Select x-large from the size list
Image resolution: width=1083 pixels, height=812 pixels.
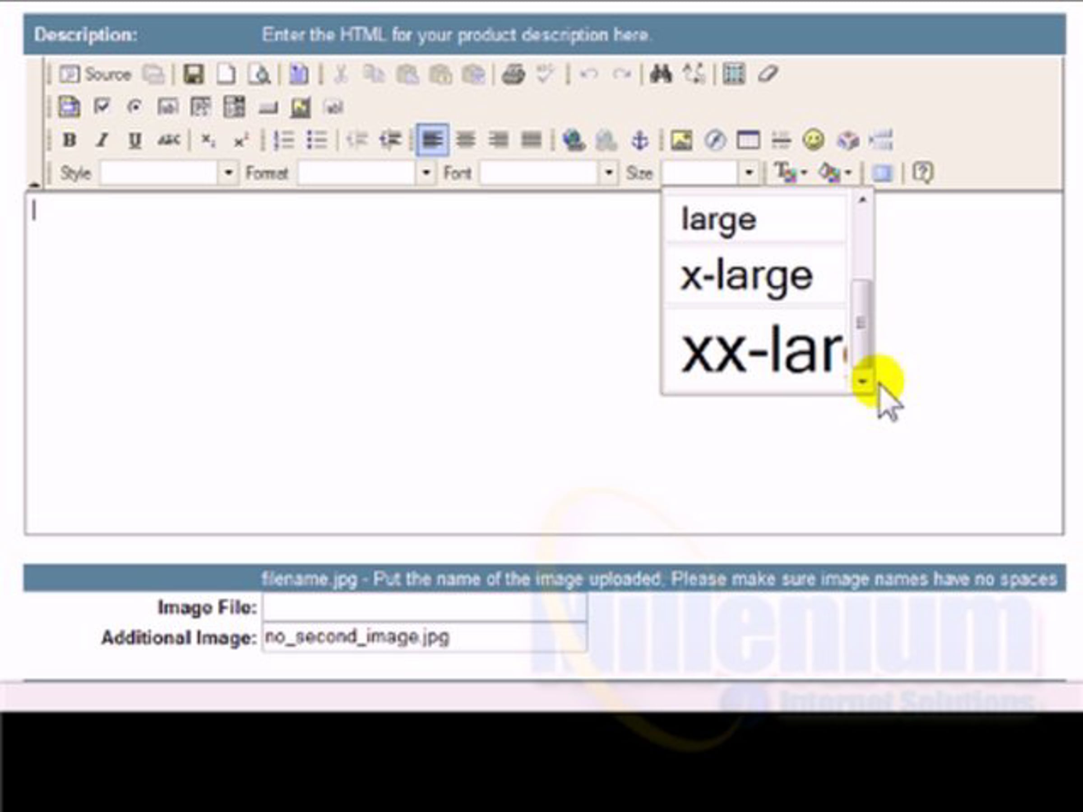(746, 277)
